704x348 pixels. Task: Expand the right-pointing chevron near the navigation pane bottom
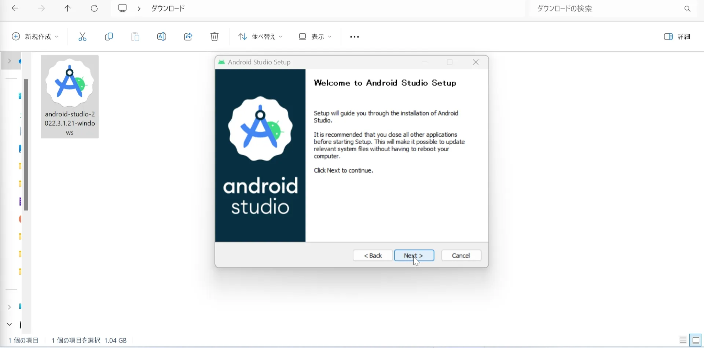pyautogui.click(x=9, y=307)
